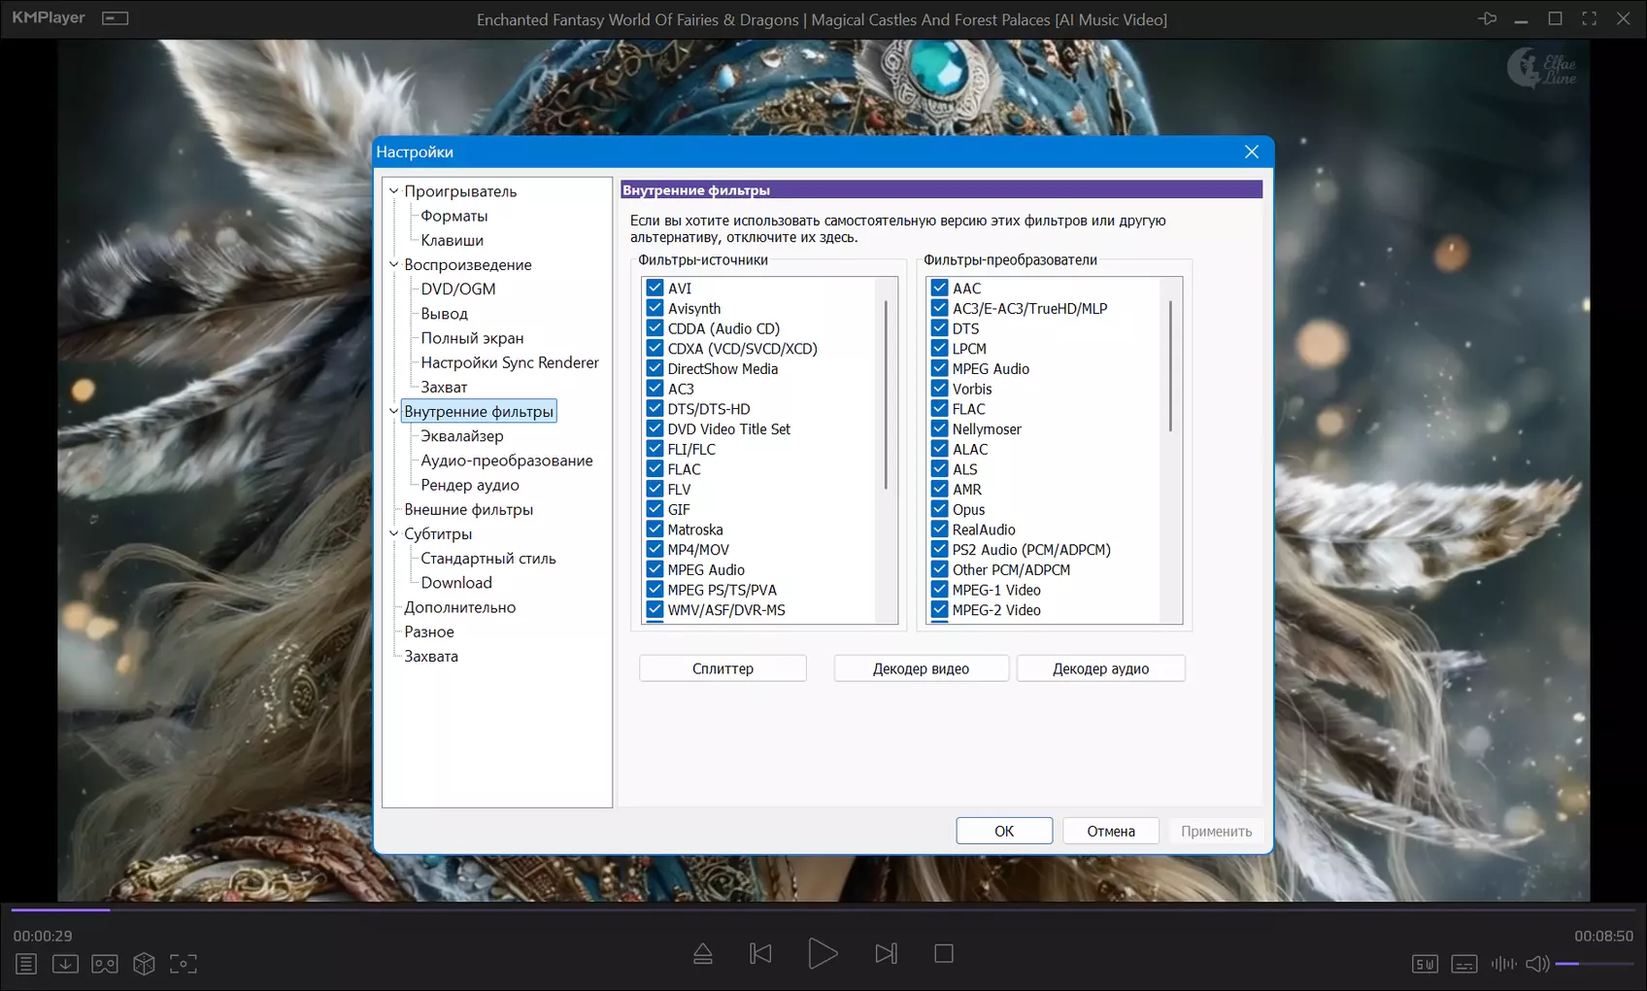Click the compact mode icon beside KMPlayer logo
1647x991 pixels.
pyautogui.click(x=116, y=18)
